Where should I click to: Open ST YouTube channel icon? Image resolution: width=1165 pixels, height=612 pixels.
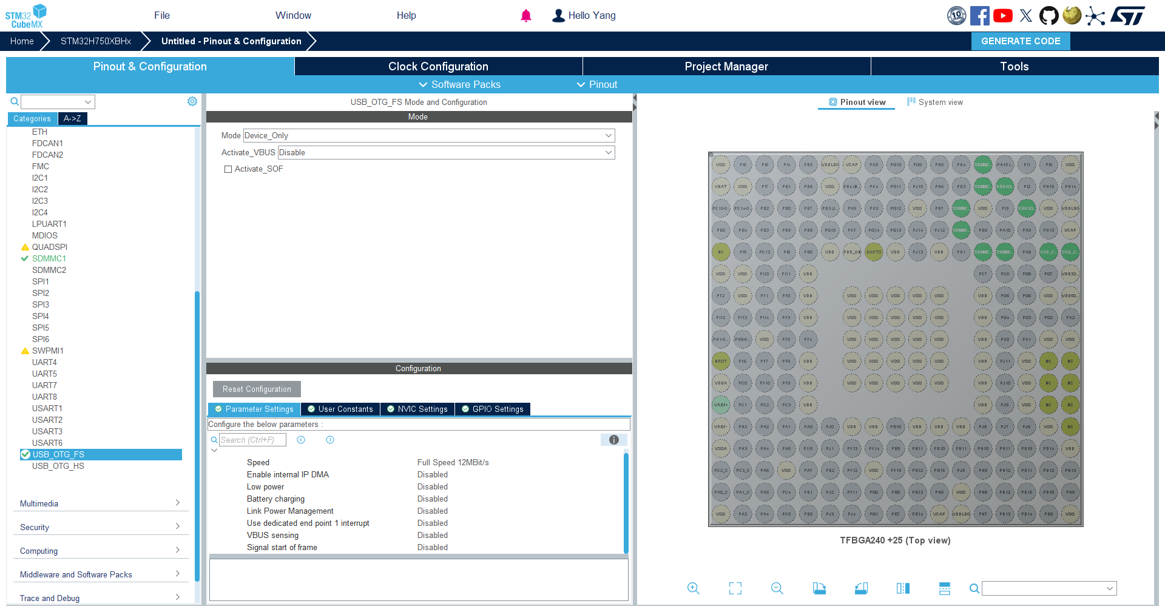pos(1003,16)
